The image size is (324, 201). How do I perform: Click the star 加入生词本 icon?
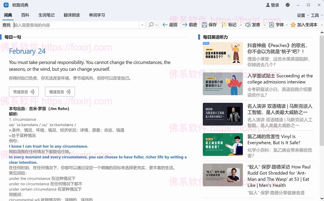[293, 25]
